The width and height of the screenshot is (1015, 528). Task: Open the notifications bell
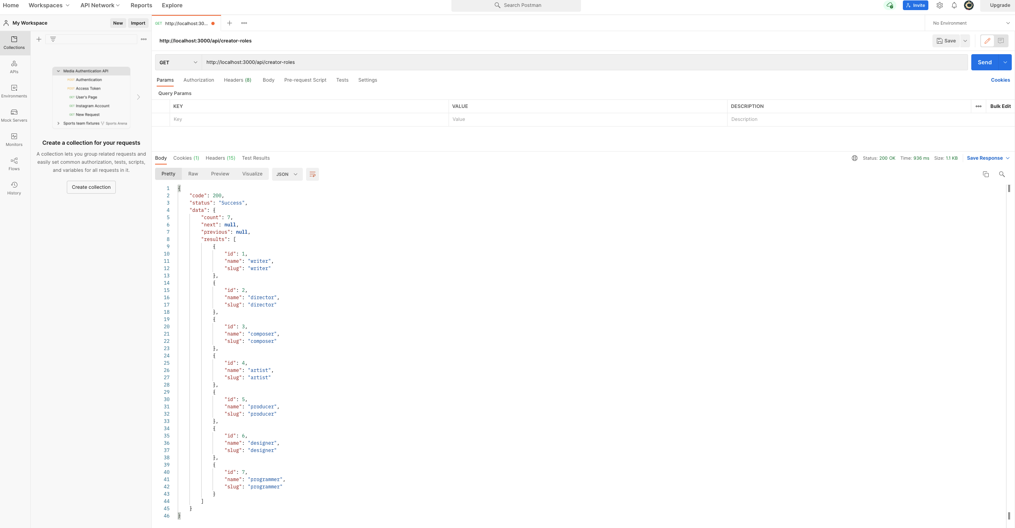954,5
